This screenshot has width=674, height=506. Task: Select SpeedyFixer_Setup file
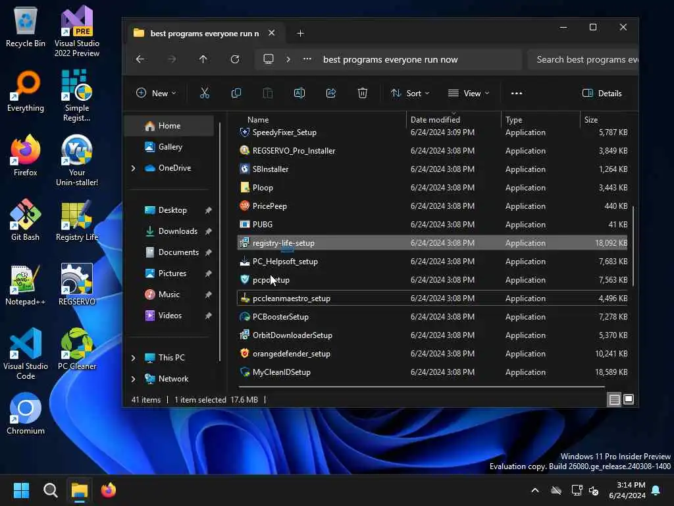tap(432, 132)
